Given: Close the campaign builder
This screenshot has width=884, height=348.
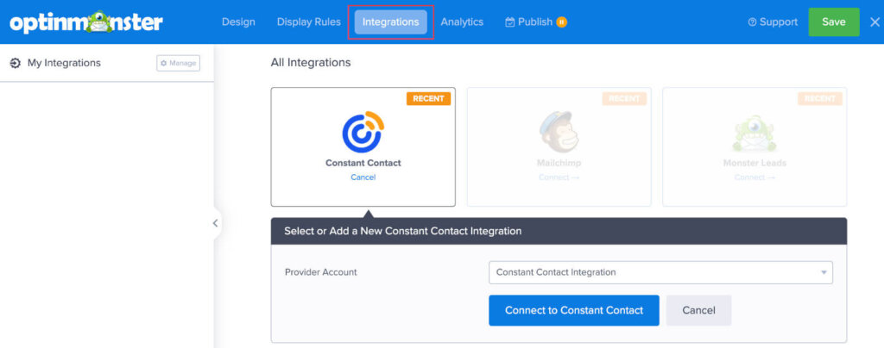Looking at the screenshot, I should point(875,22).
